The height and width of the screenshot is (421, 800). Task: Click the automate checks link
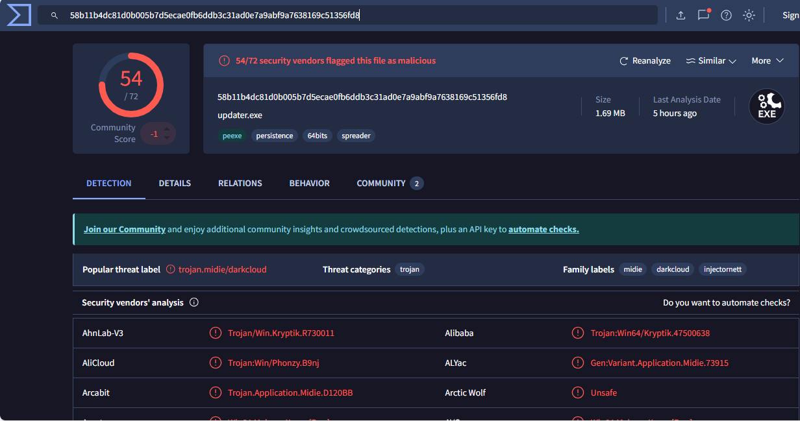coord(544,230)
